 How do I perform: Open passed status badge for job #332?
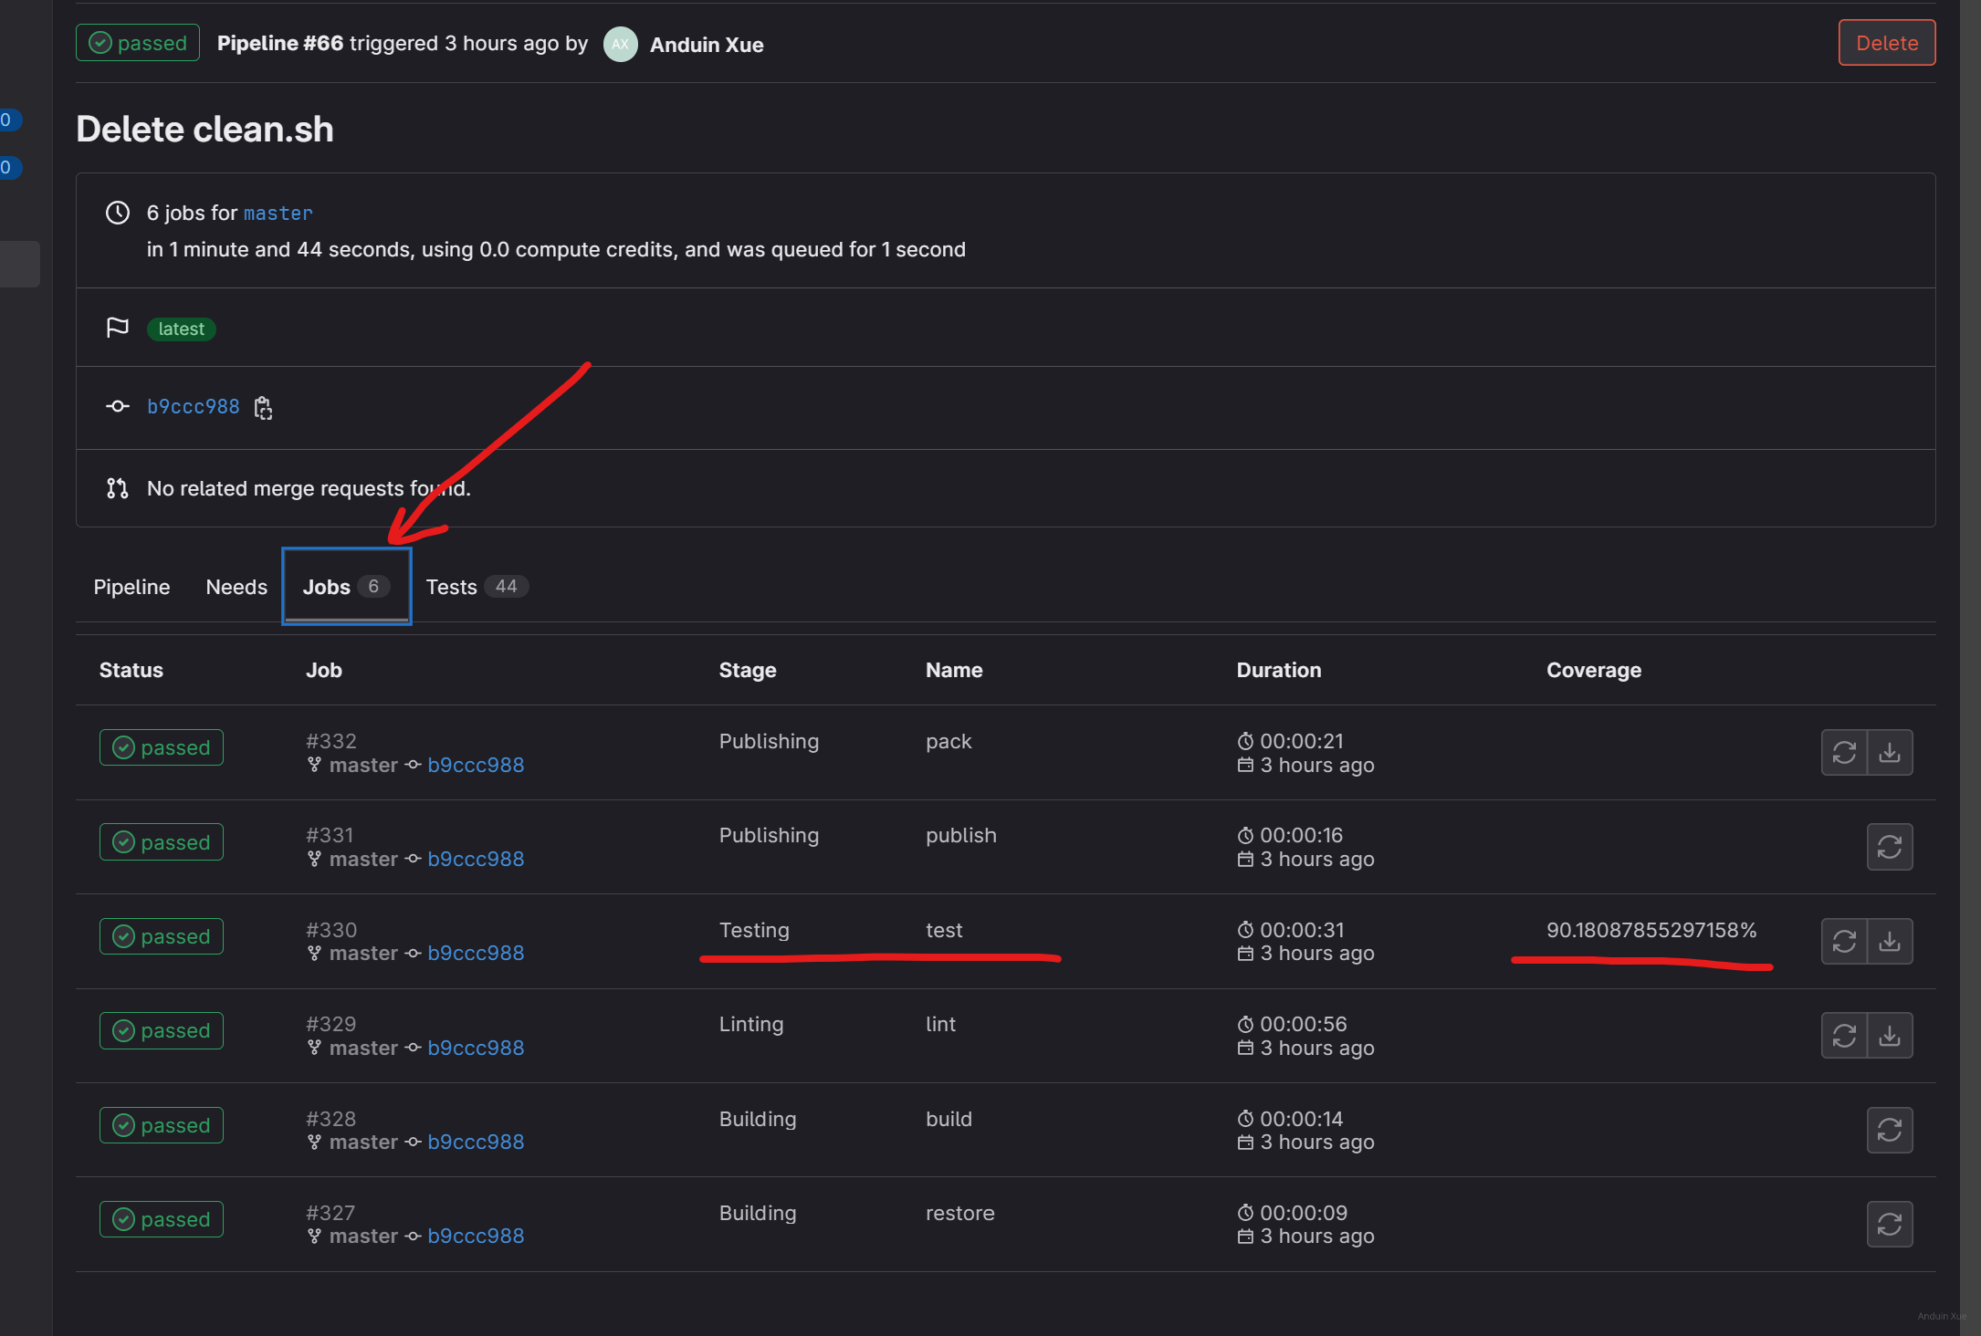pyautogui.click(x=162, y=748)
